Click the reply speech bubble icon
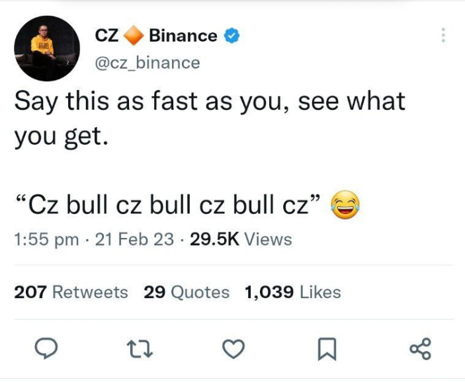This screenshot has height=382, width=465. pos(45,348)
